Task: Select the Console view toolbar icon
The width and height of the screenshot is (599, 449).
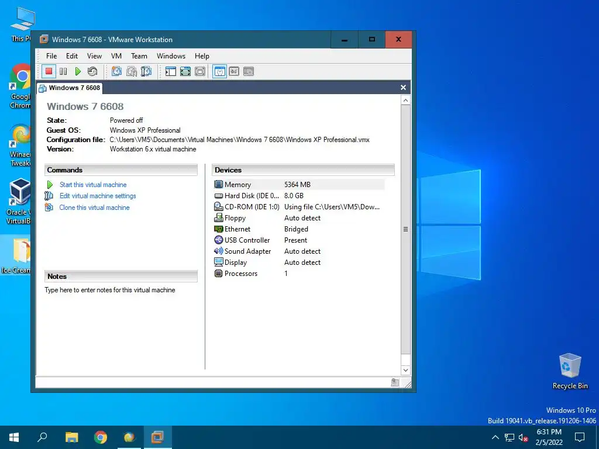Action: pos(249,71)
